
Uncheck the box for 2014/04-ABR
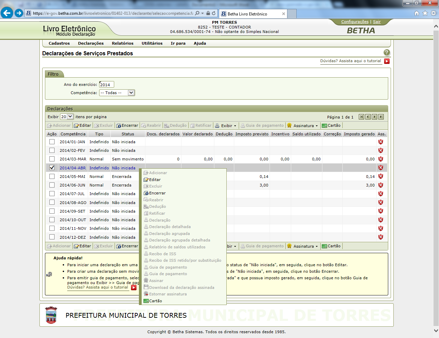coord(52,168)
